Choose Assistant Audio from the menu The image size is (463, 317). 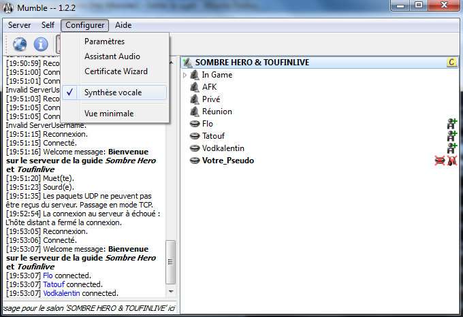[114, 56]
